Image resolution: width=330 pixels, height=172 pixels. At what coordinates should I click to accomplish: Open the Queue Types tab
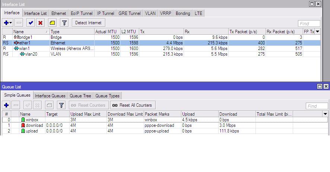pos(107,96)
